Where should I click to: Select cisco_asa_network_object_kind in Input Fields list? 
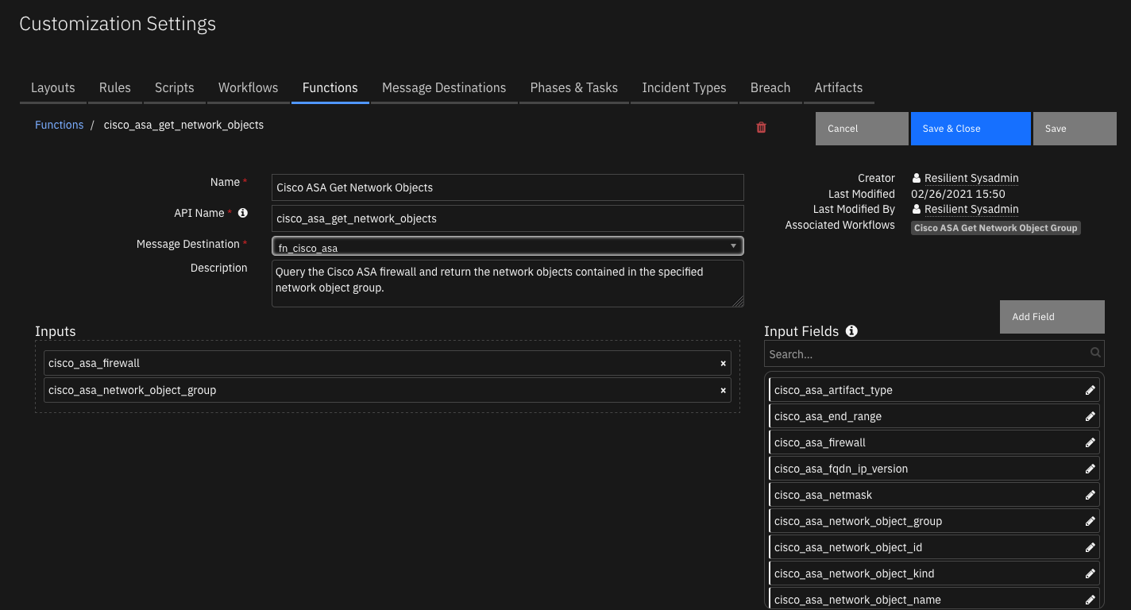(934, 573)
